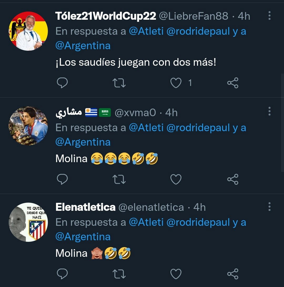
Task: Share the LiebreFan88 tweet
Action: pos(233,83)
